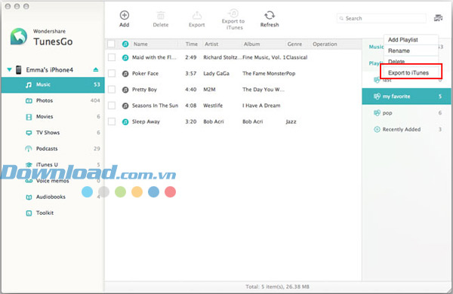The width and height of the screenshot is (453, 294).
Task: Click the Export to iTunes toolbar icon
Action: 233,13
